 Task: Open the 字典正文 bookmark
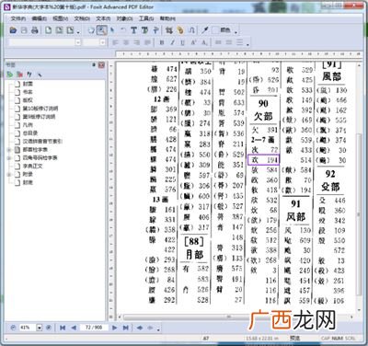tap(33, 167)
